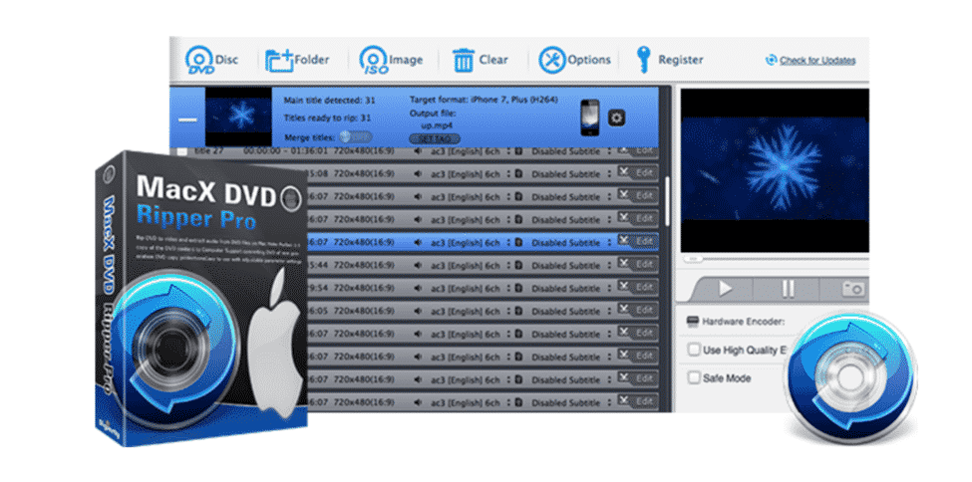Open the subtitle dropdown in the row ending 5:44
The image size is (972, 482).
[571, 266]
